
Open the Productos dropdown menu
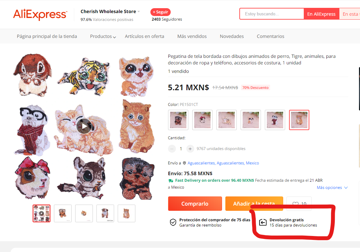coord(103,37)
